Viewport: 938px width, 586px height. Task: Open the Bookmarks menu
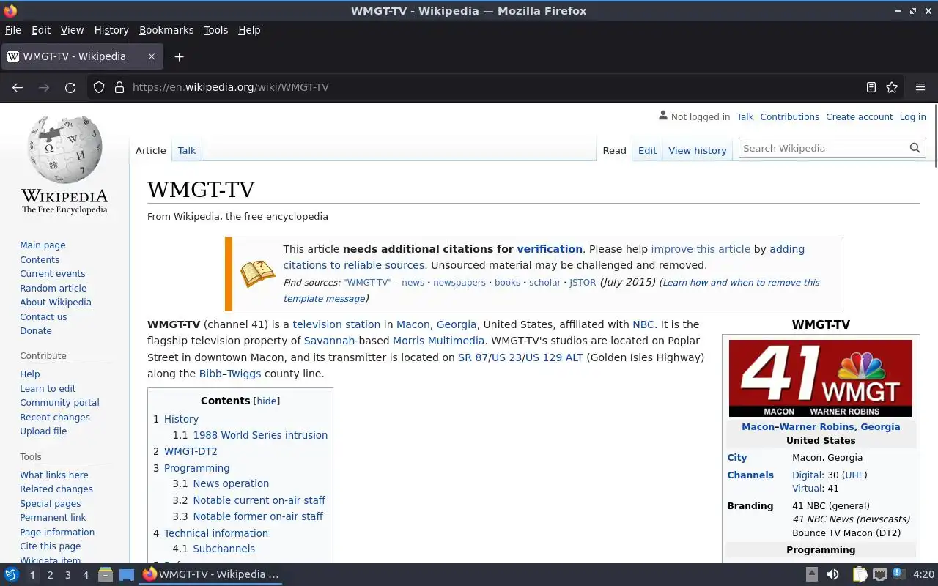166,30
